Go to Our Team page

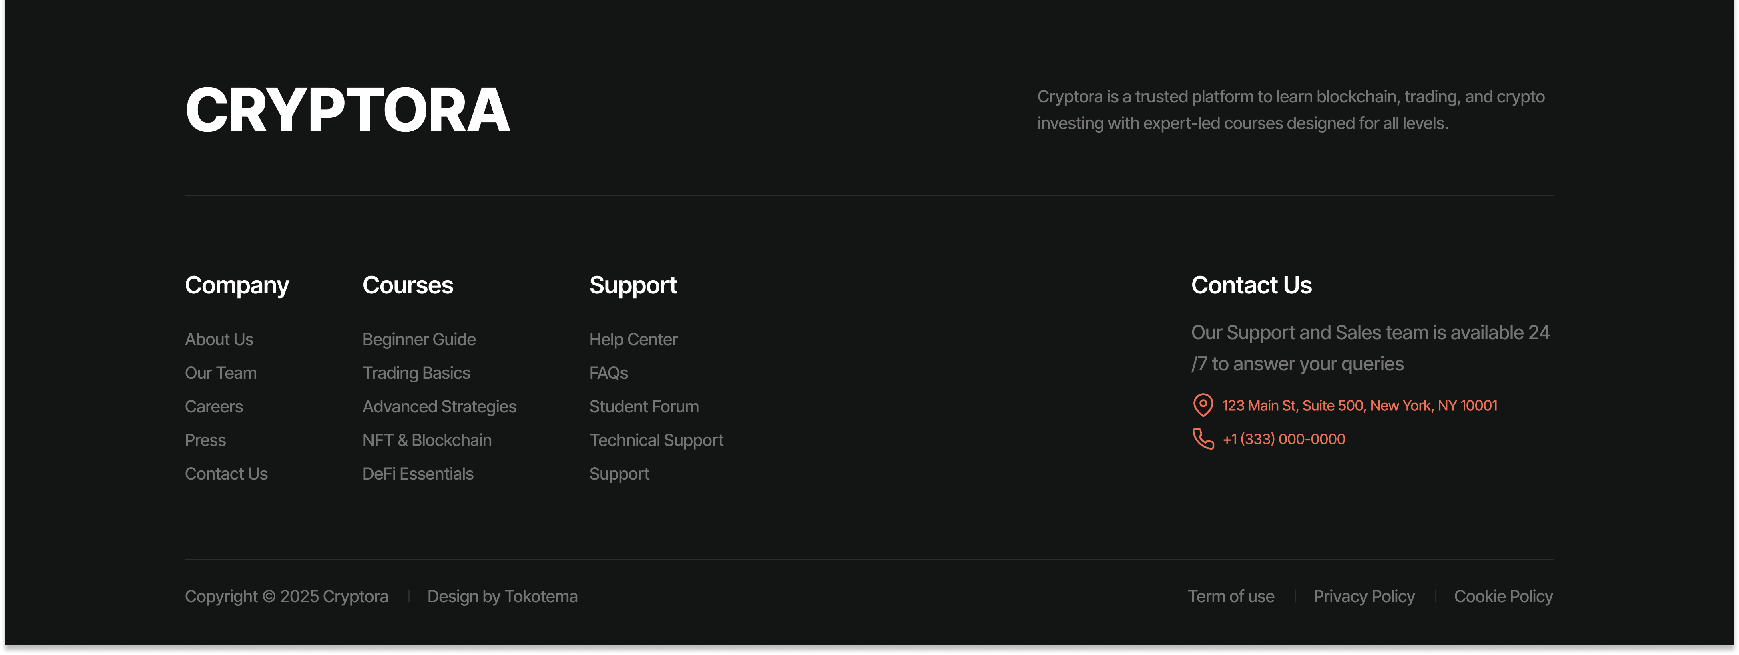pos(221,373)
